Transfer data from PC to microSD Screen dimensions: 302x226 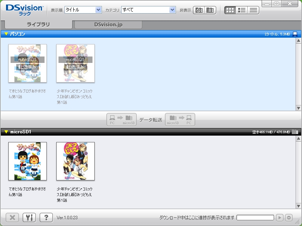[x=122, y=120]
